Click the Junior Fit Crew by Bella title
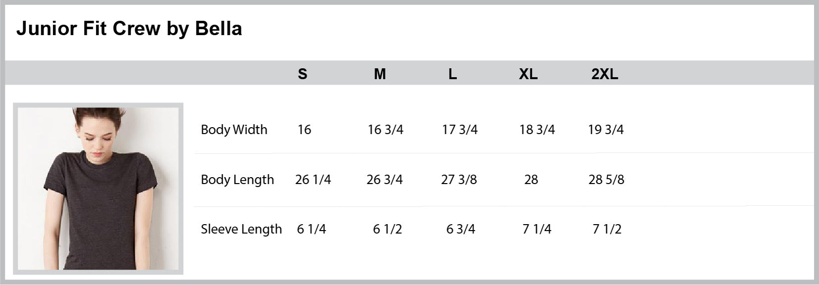This screenshot has height=285, width=819. tap(129, 29)
